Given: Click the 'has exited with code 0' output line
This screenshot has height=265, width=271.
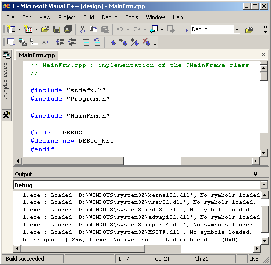Looking at the screenshot, I should 131,240.
